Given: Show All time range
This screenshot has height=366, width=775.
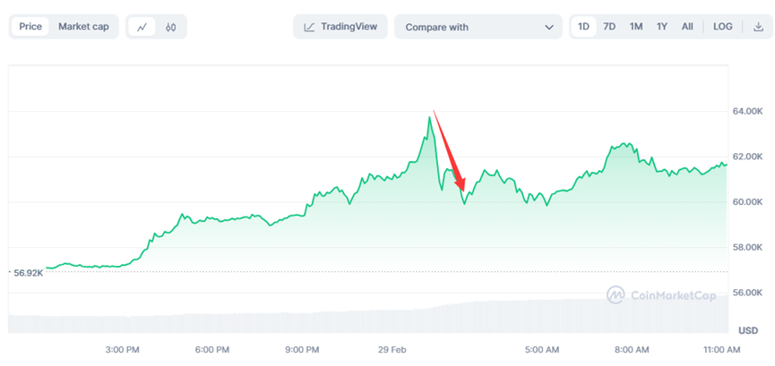Looking at the screenshot, I should 687,27.
